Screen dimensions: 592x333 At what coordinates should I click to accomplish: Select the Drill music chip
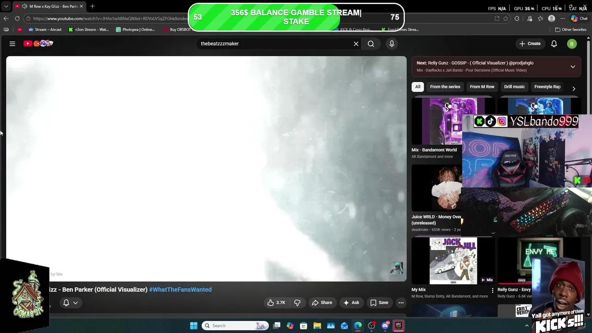(x=514, y=86)
